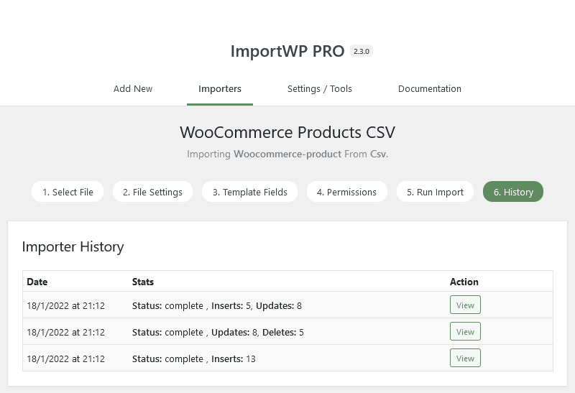Select step 1. Select File
This screenshot has height=393, width=575.
68,192
